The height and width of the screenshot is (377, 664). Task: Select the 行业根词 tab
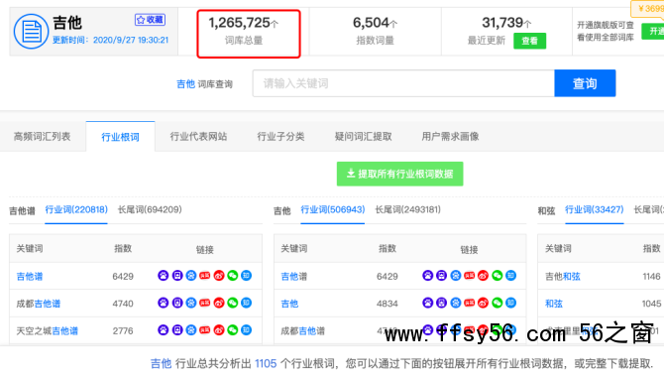(x=120, y=137)
